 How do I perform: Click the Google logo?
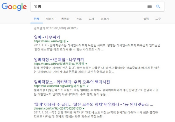point(14,7)
